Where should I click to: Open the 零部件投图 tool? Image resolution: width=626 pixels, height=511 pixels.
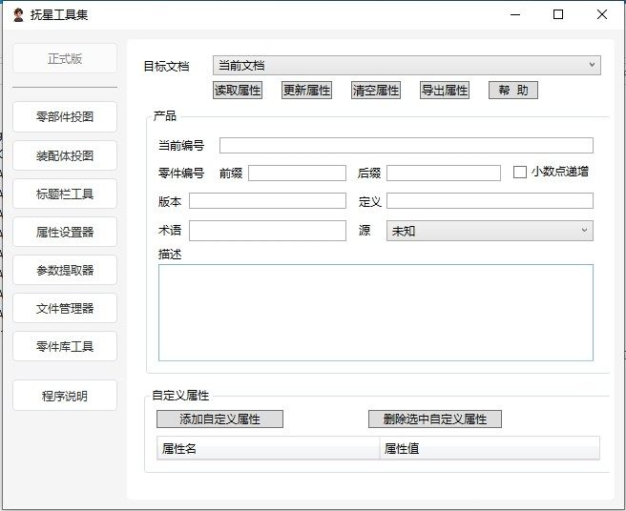pyautogui.click(x=65, y=116)
